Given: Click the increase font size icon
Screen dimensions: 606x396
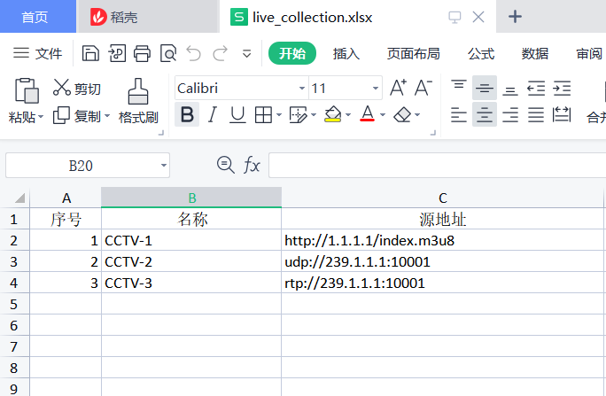Looking at the screenshot, I should 398,88.
